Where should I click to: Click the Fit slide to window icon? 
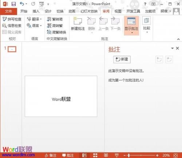(175, 155)
